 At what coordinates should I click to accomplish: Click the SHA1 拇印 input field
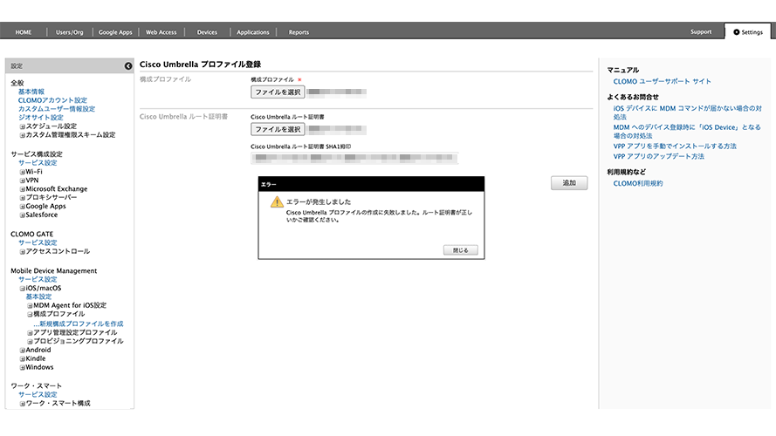[x=354, y=158]
